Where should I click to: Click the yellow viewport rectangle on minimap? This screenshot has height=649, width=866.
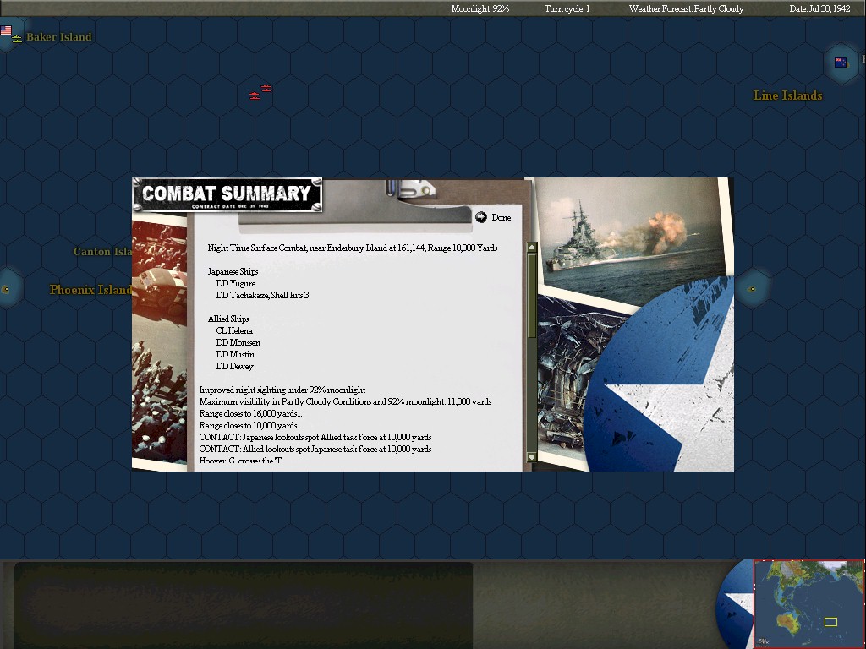point(830,622)
